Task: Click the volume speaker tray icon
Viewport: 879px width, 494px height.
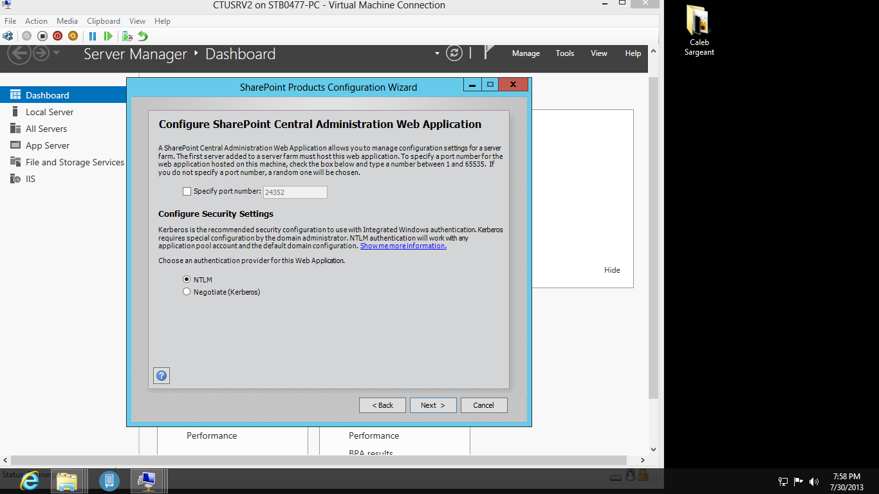Action: pos(814,481)
